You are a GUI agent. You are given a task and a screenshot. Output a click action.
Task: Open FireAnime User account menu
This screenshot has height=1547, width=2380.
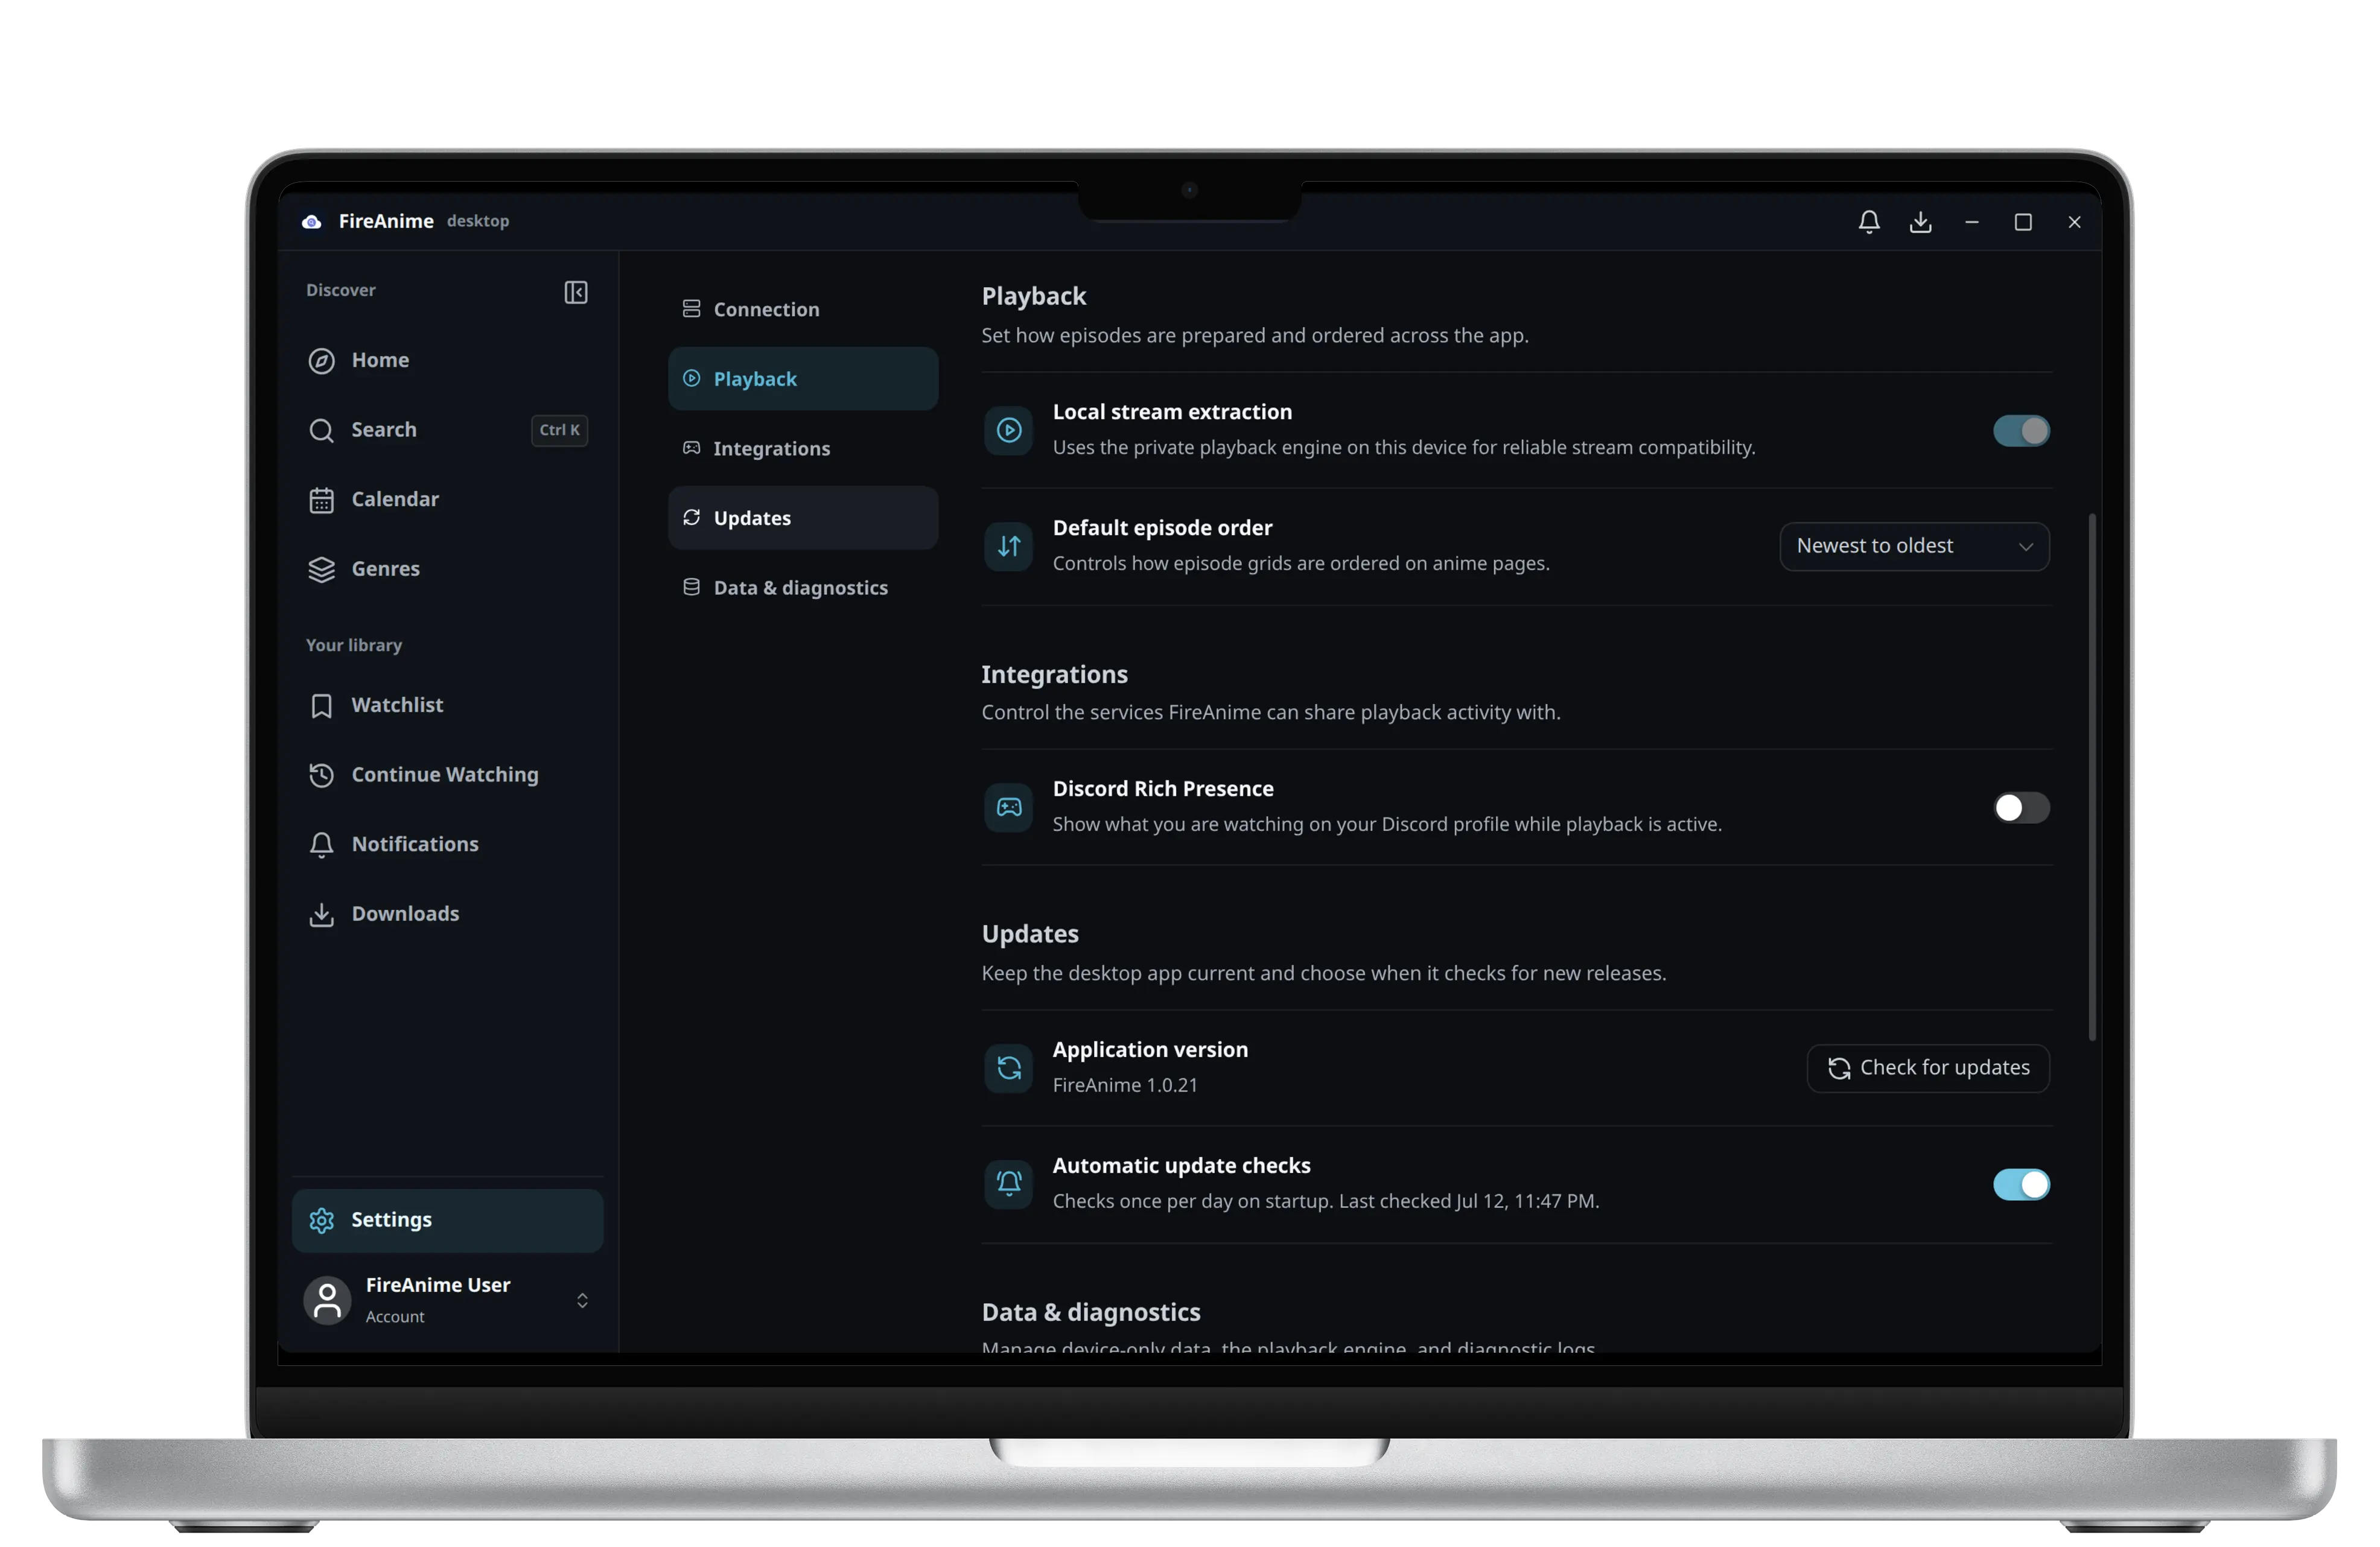447,1300
